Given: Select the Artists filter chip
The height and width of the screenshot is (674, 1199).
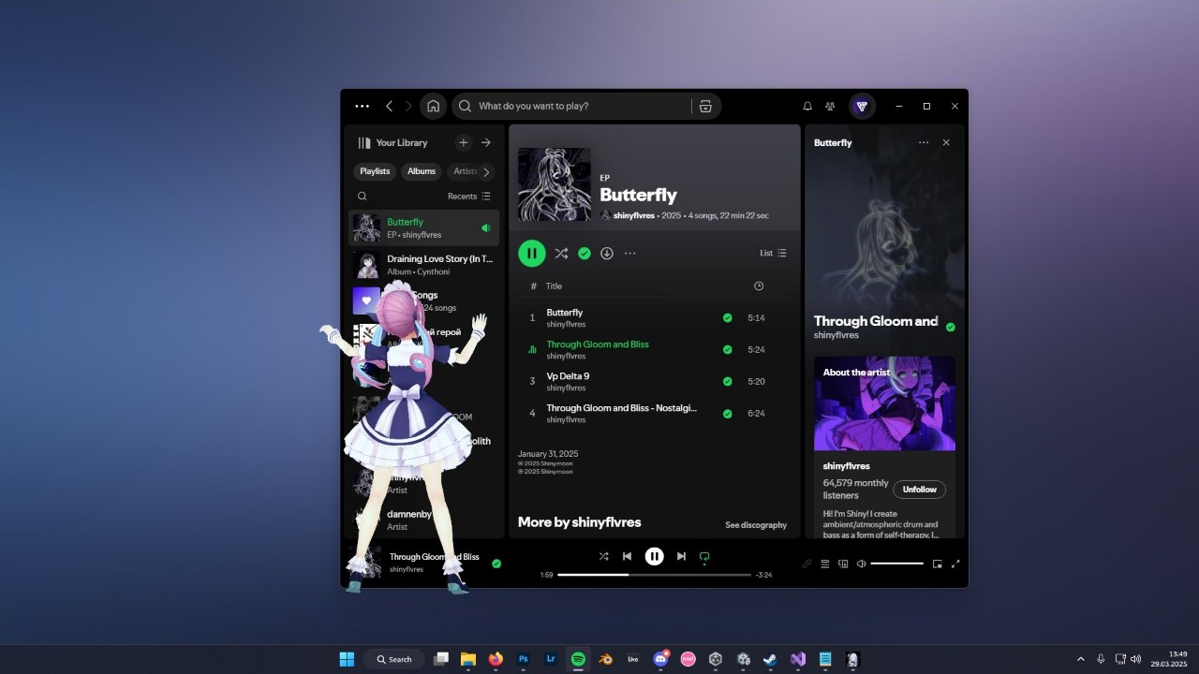Looking at the screenshot, I should coord(464,171).
